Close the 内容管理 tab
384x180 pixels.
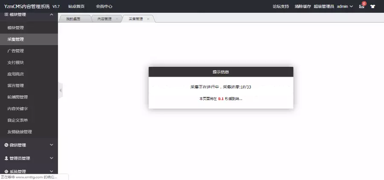coord(117,19)
